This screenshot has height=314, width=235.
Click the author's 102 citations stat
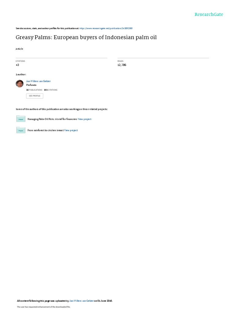50,90
